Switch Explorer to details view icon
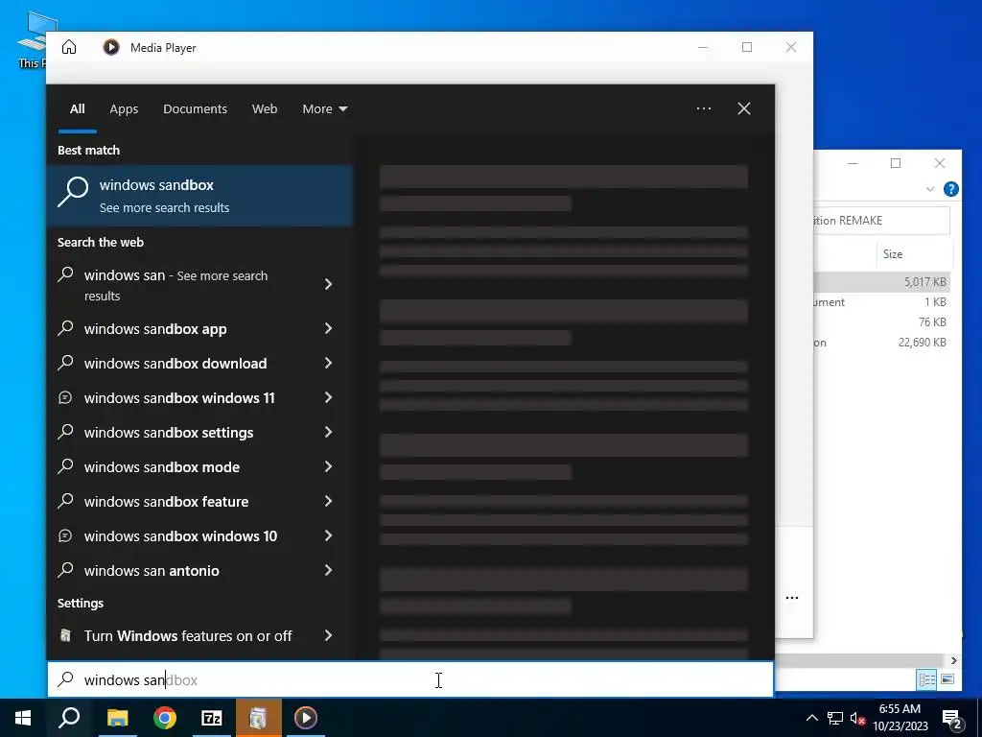Viewport: 982px width, 737px height. coord(927,679)
